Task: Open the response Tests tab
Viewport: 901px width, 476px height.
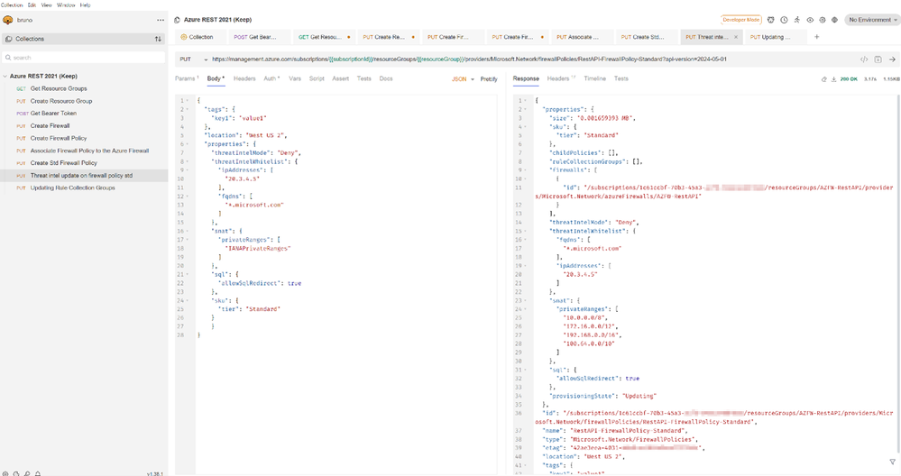Action: pyautogui.click(x=621, y=78)
